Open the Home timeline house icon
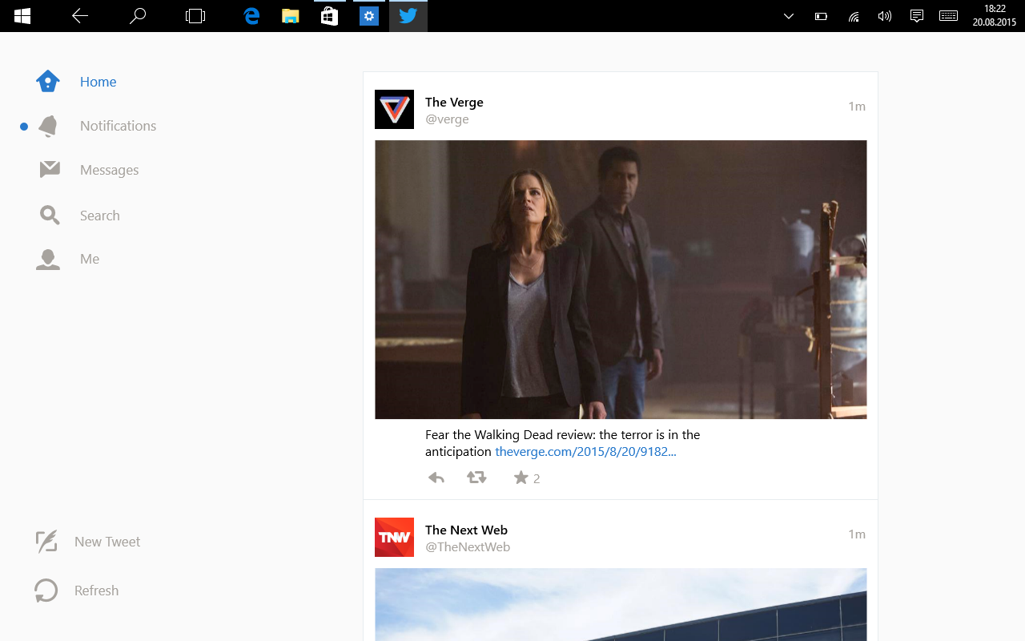The height and width of the screenshot is (641, 1025). [48, 81]
